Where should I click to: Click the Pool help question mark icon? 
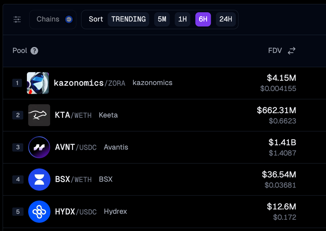pyautogui.click(x=34, y=51)
